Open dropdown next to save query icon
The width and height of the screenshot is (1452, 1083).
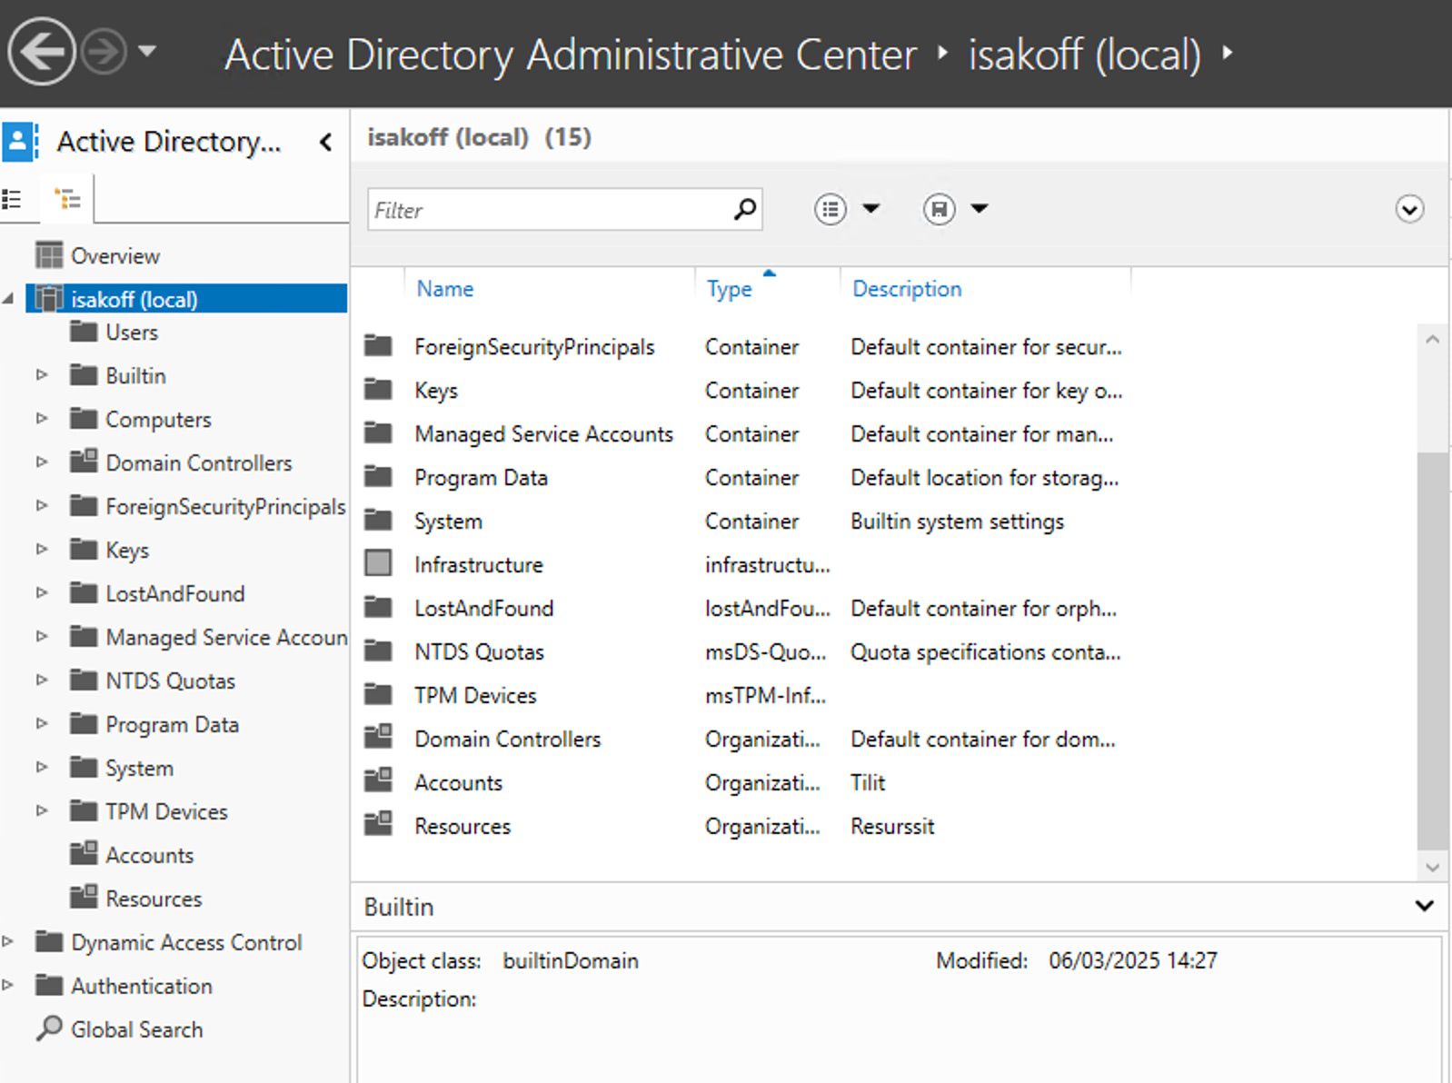(980, 210)
